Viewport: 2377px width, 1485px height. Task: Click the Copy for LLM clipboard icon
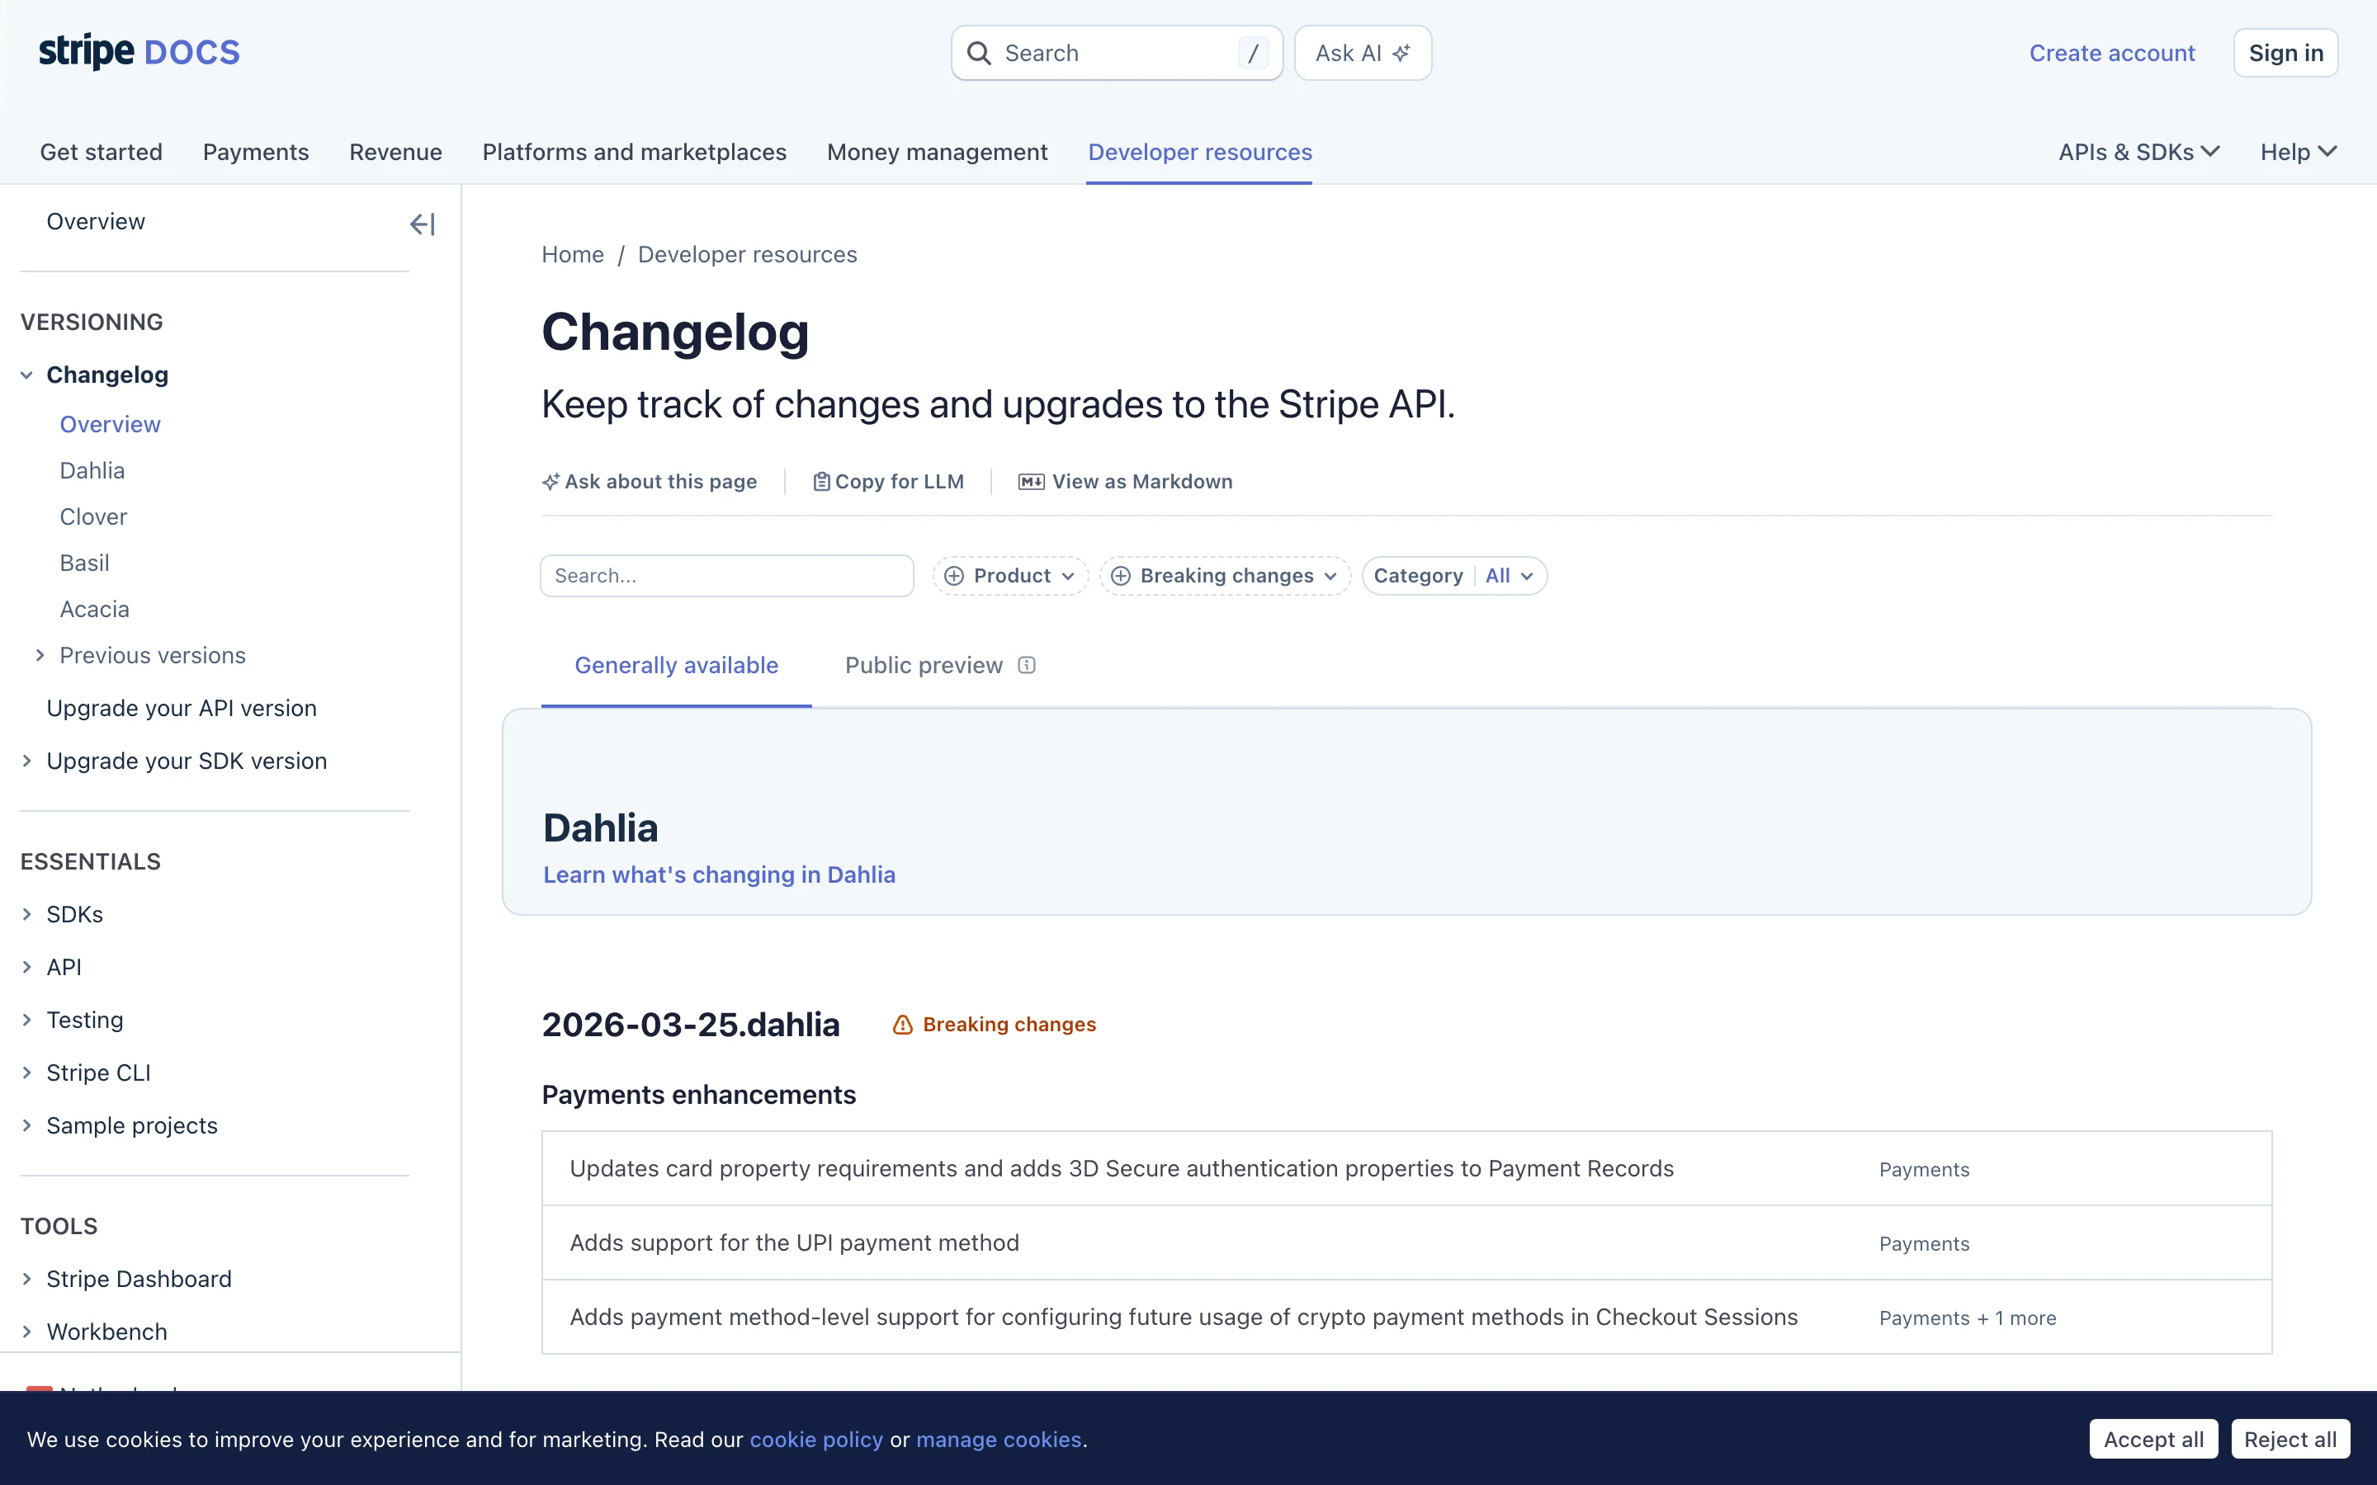click(x=822, y=481)
